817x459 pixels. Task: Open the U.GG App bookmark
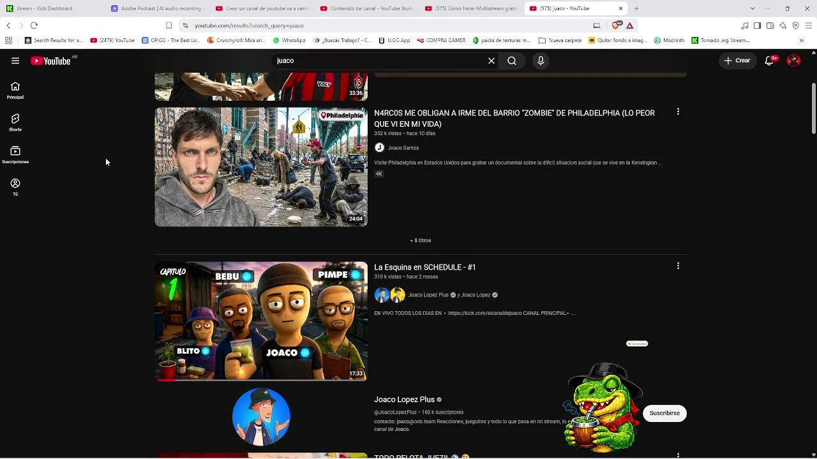[x=394, y=40]
